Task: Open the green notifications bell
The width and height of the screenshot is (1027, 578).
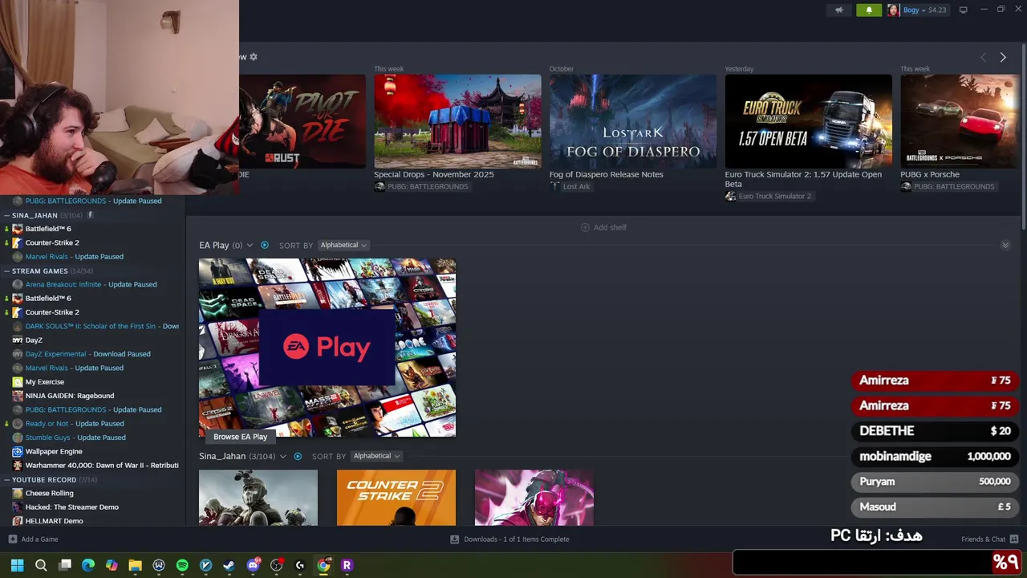Action: point(868,10)
